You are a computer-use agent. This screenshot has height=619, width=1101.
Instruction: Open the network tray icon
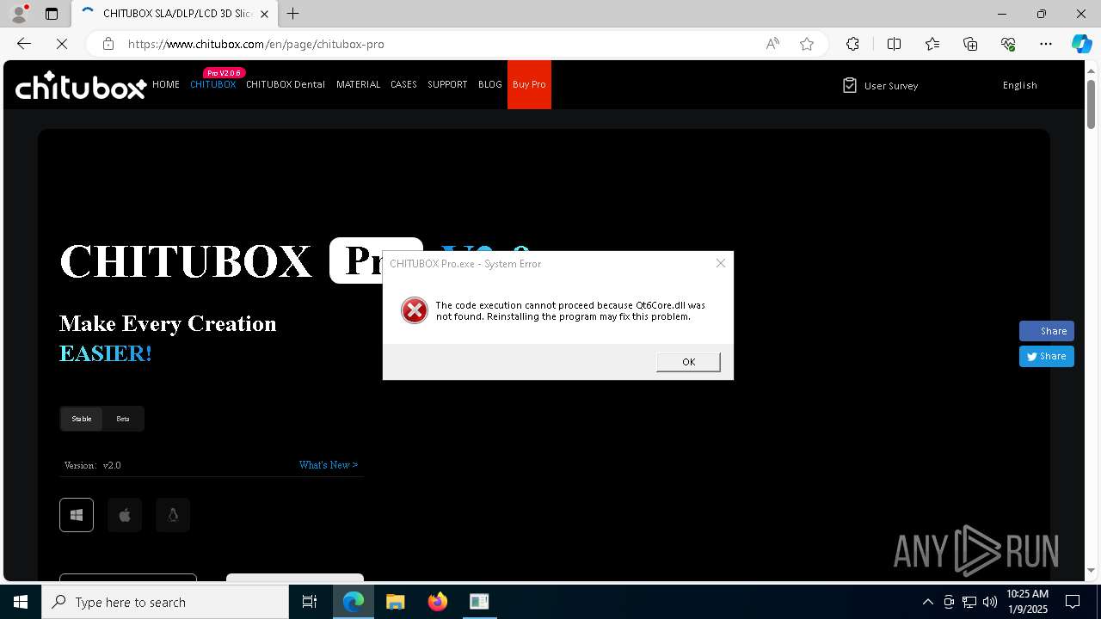point(969,602)
